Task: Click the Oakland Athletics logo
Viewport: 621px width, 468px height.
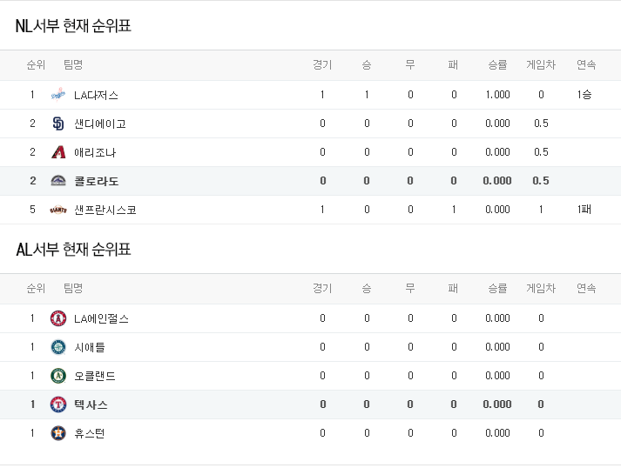Action: pyautogui.click(x=58, y=376)
